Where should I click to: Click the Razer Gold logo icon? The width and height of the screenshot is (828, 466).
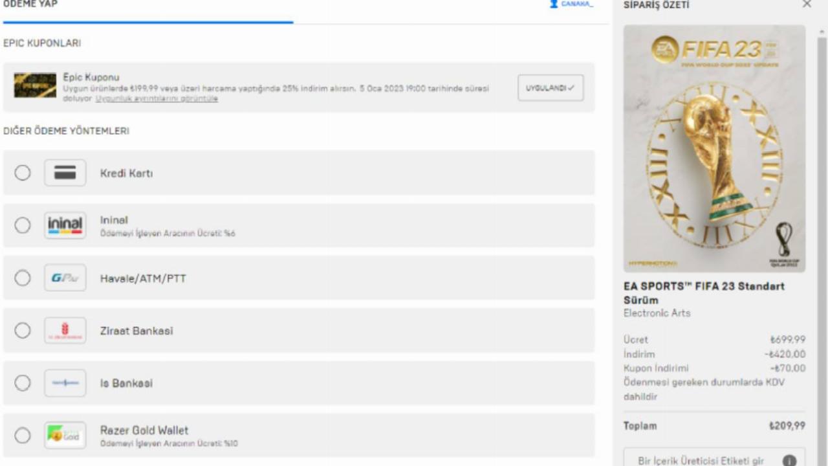click(x=65, y=436)
